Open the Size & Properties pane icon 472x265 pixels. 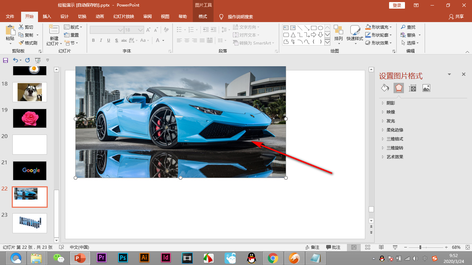(412, 88)
